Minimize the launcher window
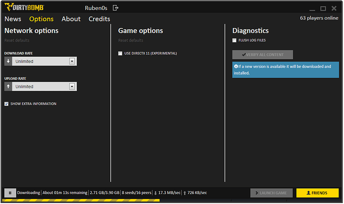The height and width of the screenshot is (204, 344). [313, 8]
